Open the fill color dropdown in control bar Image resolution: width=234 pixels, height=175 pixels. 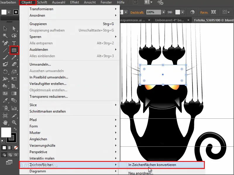9,12
